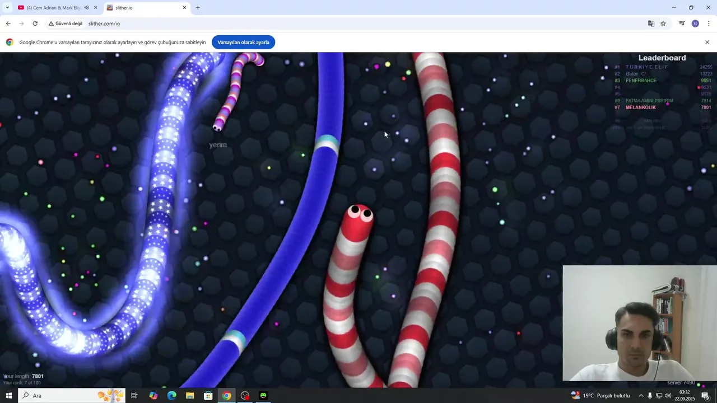Show hidden system tray icons
Screen dimensions: 717x403
click(x=641, y=396)
